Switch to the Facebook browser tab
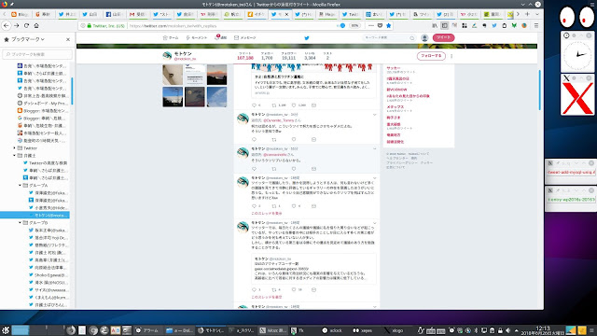The height and width of the screenshot is (336, 597). 114,14
